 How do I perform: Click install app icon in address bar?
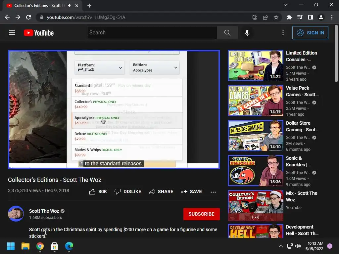[255, 17]
